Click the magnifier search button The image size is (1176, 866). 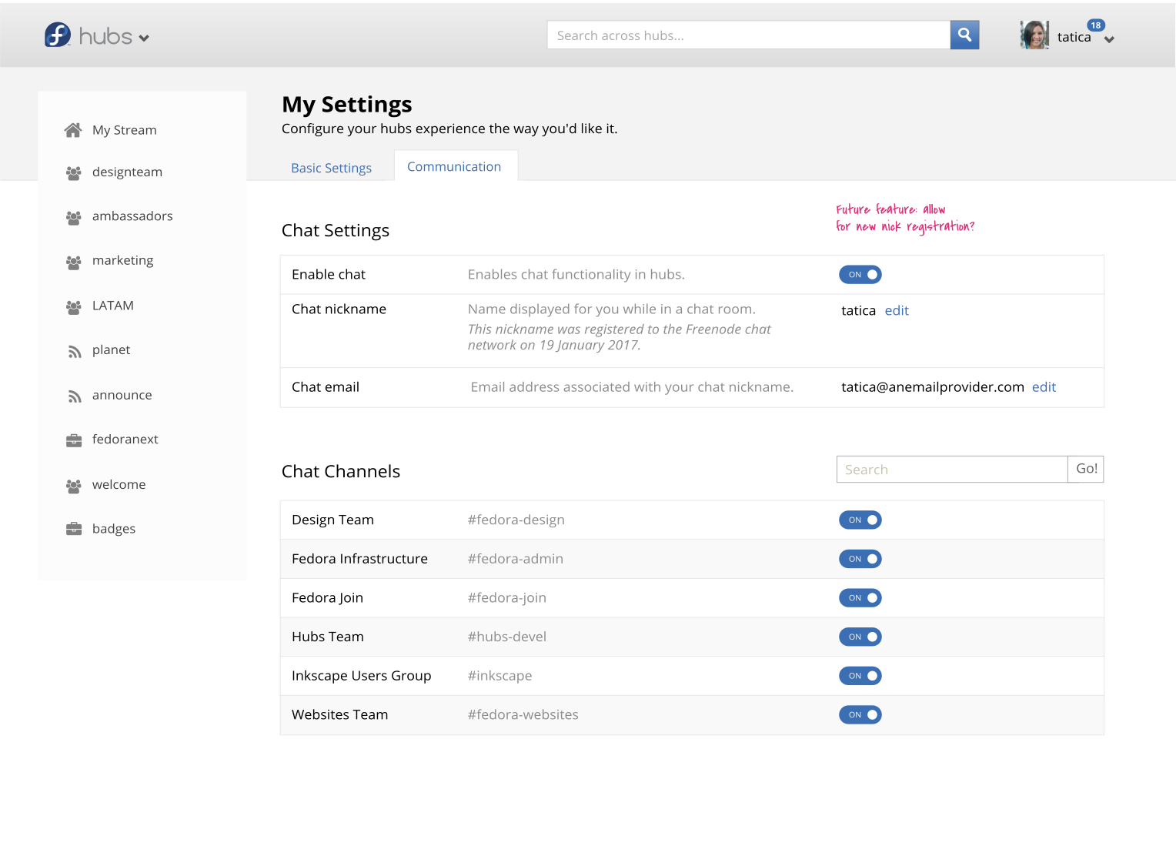pos(964,35)
